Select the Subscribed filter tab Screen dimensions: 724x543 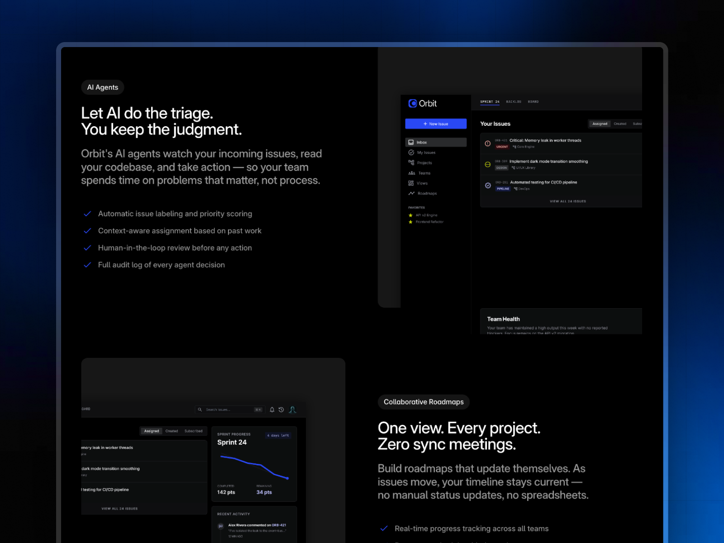click(x=193, y=431)
